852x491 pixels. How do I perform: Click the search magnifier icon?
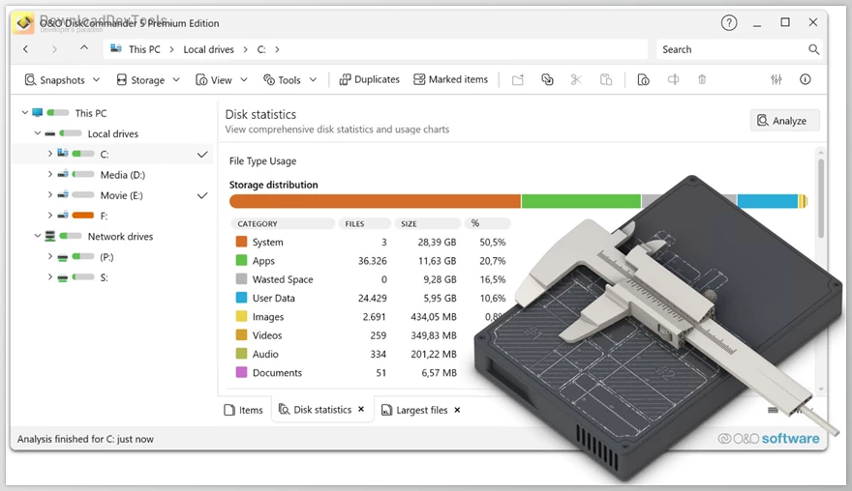[813, 49]
